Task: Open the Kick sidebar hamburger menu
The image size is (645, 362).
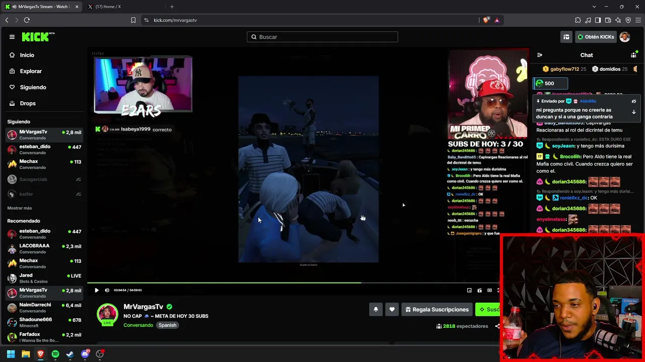Action: (x=12, y=37)
